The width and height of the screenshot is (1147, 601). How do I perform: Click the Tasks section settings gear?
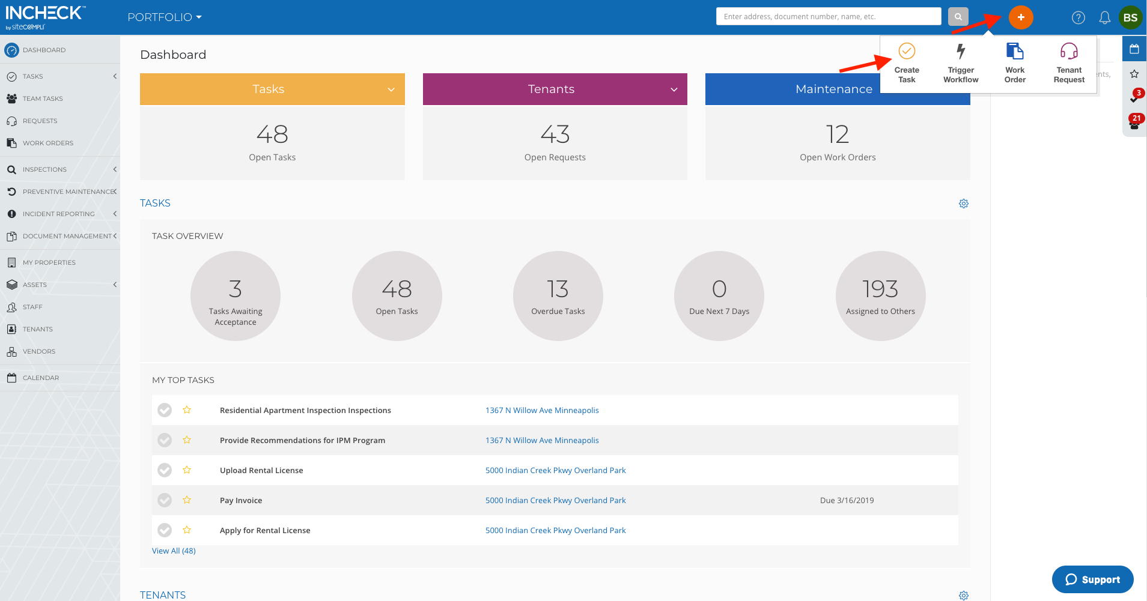click(x=963, y=204)
